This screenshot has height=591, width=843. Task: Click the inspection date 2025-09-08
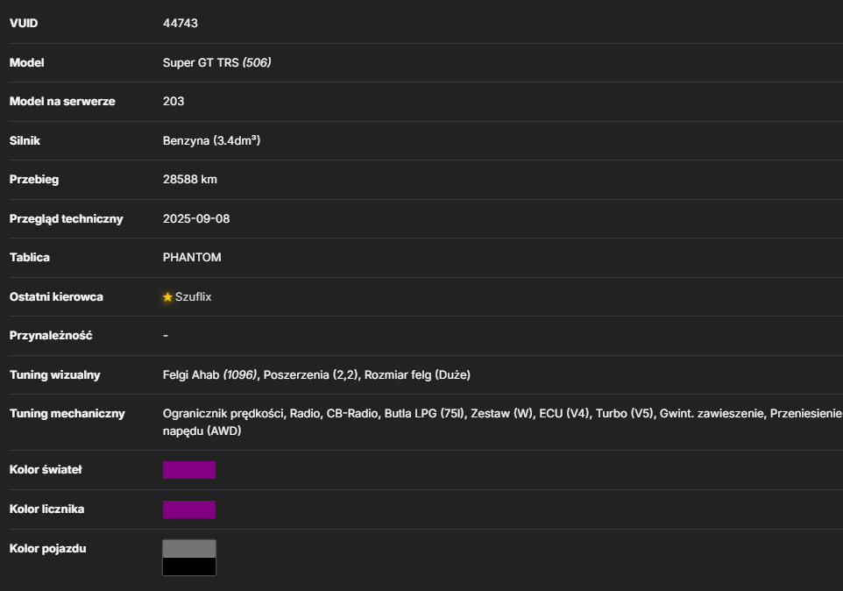click(x=196, y=218)
